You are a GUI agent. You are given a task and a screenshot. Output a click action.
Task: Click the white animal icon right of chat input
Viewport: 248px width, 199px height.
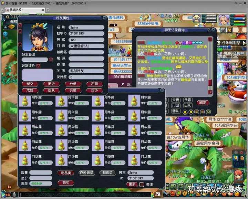tap(158, 195)
